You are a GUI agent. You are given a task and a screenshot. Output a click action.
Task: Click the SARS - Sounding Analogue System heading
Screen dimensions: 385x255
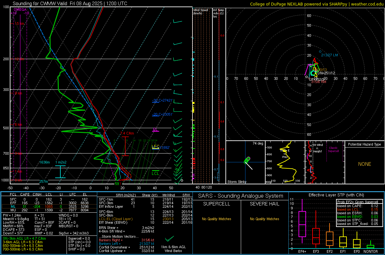pyautogui.click(x=240, y=196)
